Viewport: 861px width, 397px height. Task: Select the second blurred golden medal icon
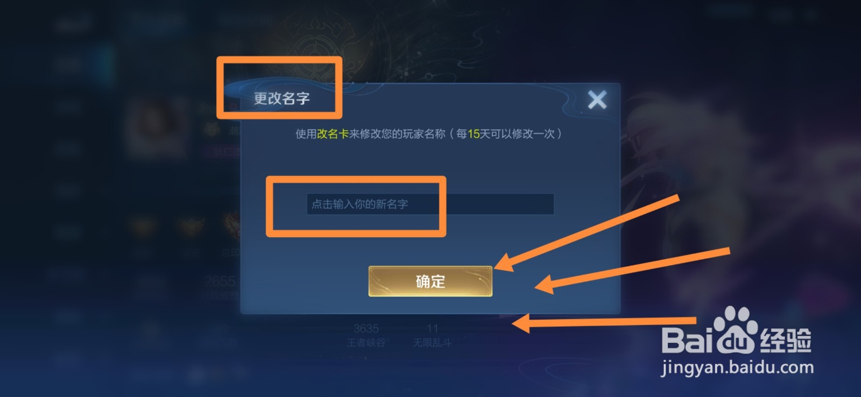tap(191, 226)
